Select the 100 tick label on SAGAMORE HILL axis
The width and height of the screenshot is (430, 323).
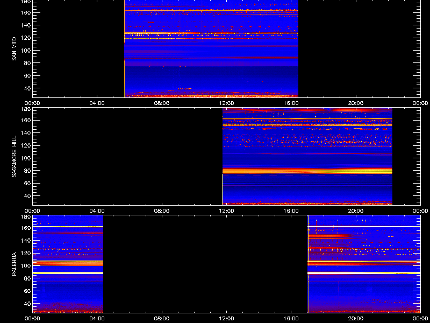[25, 158]
